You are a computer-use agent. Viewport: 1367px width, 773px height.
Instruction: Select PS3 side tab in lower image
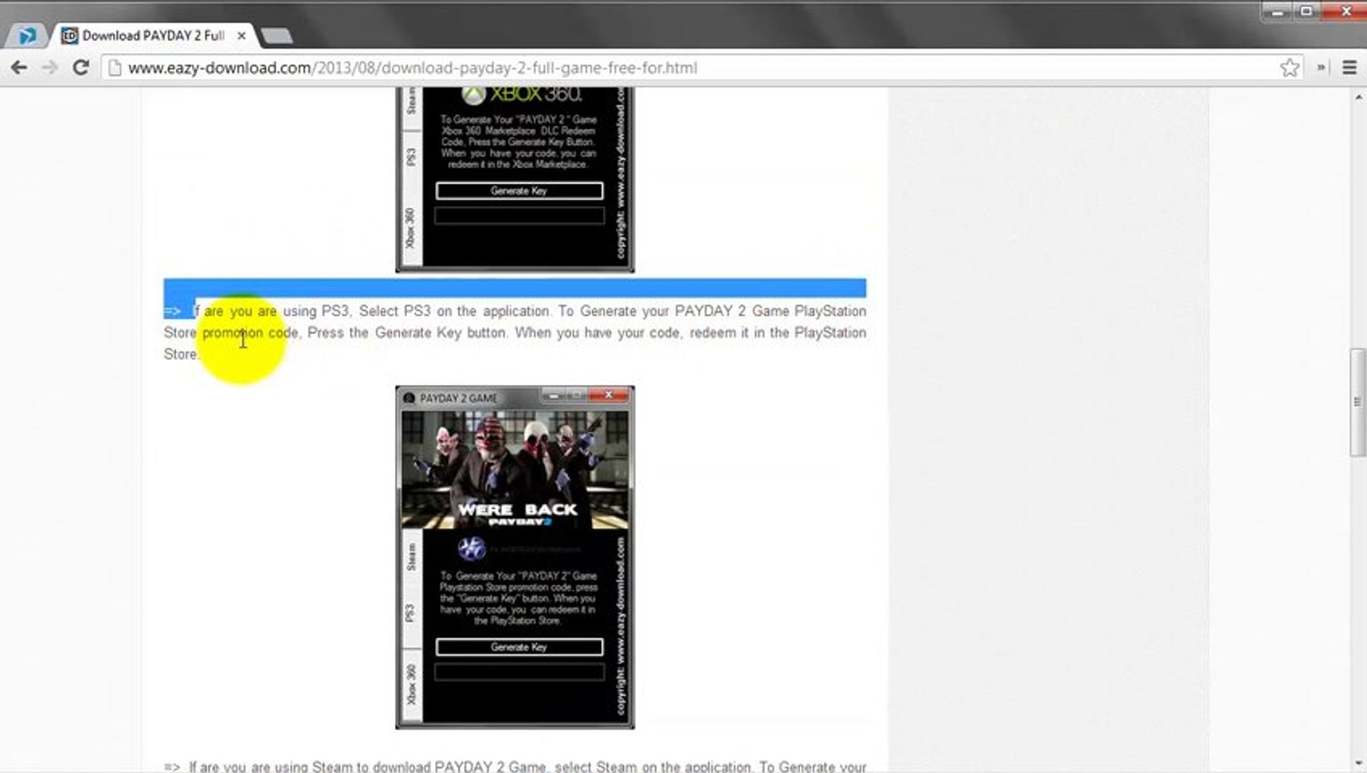point(411,613)
